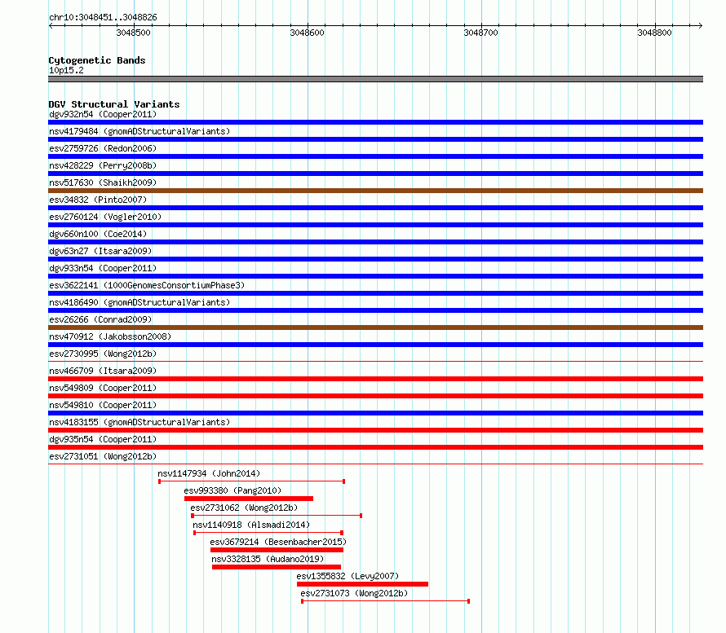Click the esv1355832 (Levy2007) label
Image resolution: width=726 pixels, height=633 pixels.
click(x=348, y=576)
